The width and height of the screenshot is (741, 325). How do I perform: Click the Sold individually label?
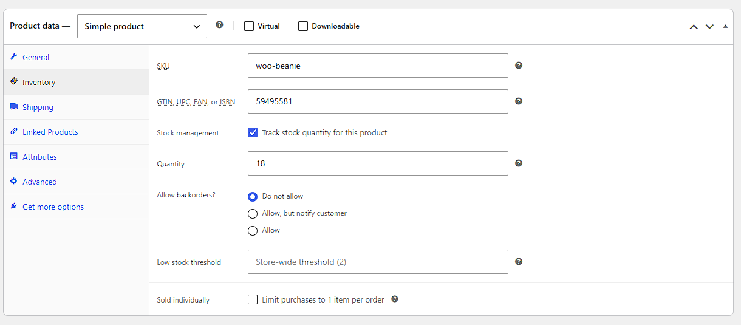click(183, 300)
